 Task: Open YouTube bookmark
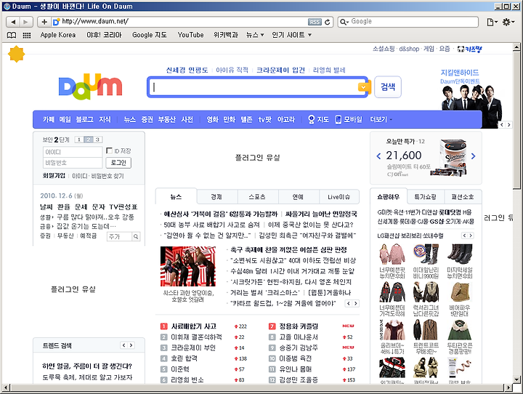click(x=190, y=35)
